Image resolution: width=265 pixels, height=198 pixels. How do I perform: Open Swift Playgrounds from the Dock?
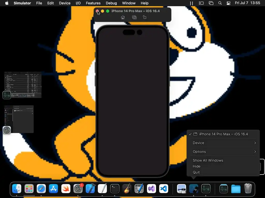[x=66, y=188]
